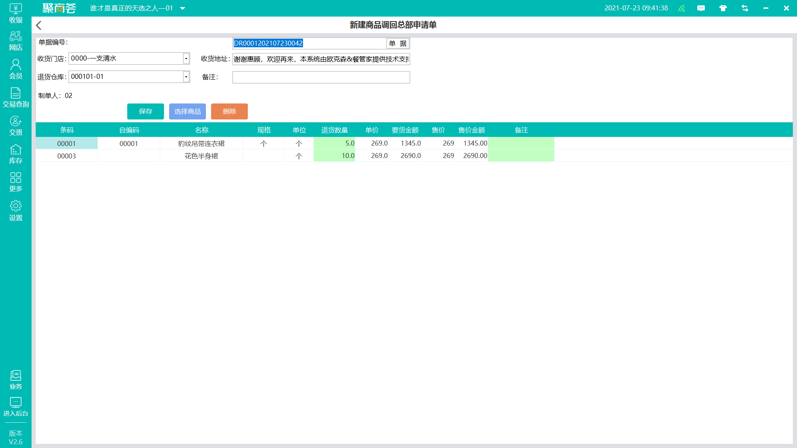The width and height of the screenshot is (797, 448).
Task: Click the 收货地址 address field
Action: point(321,59)
